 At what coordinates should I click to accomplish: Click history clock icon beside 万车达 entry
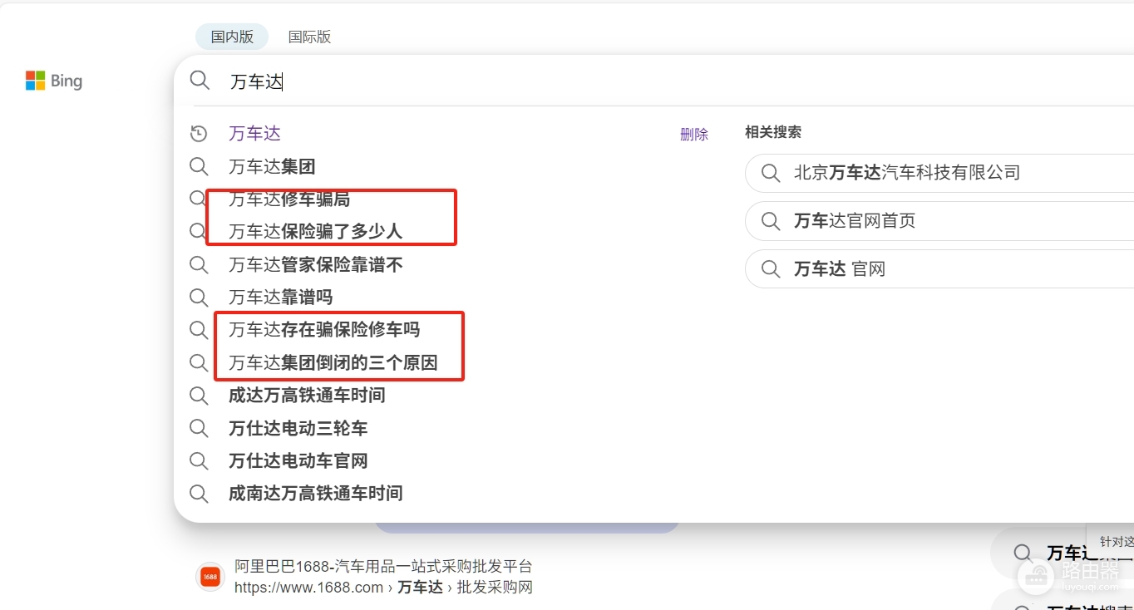pyautogui.click(x=199, y=134)
